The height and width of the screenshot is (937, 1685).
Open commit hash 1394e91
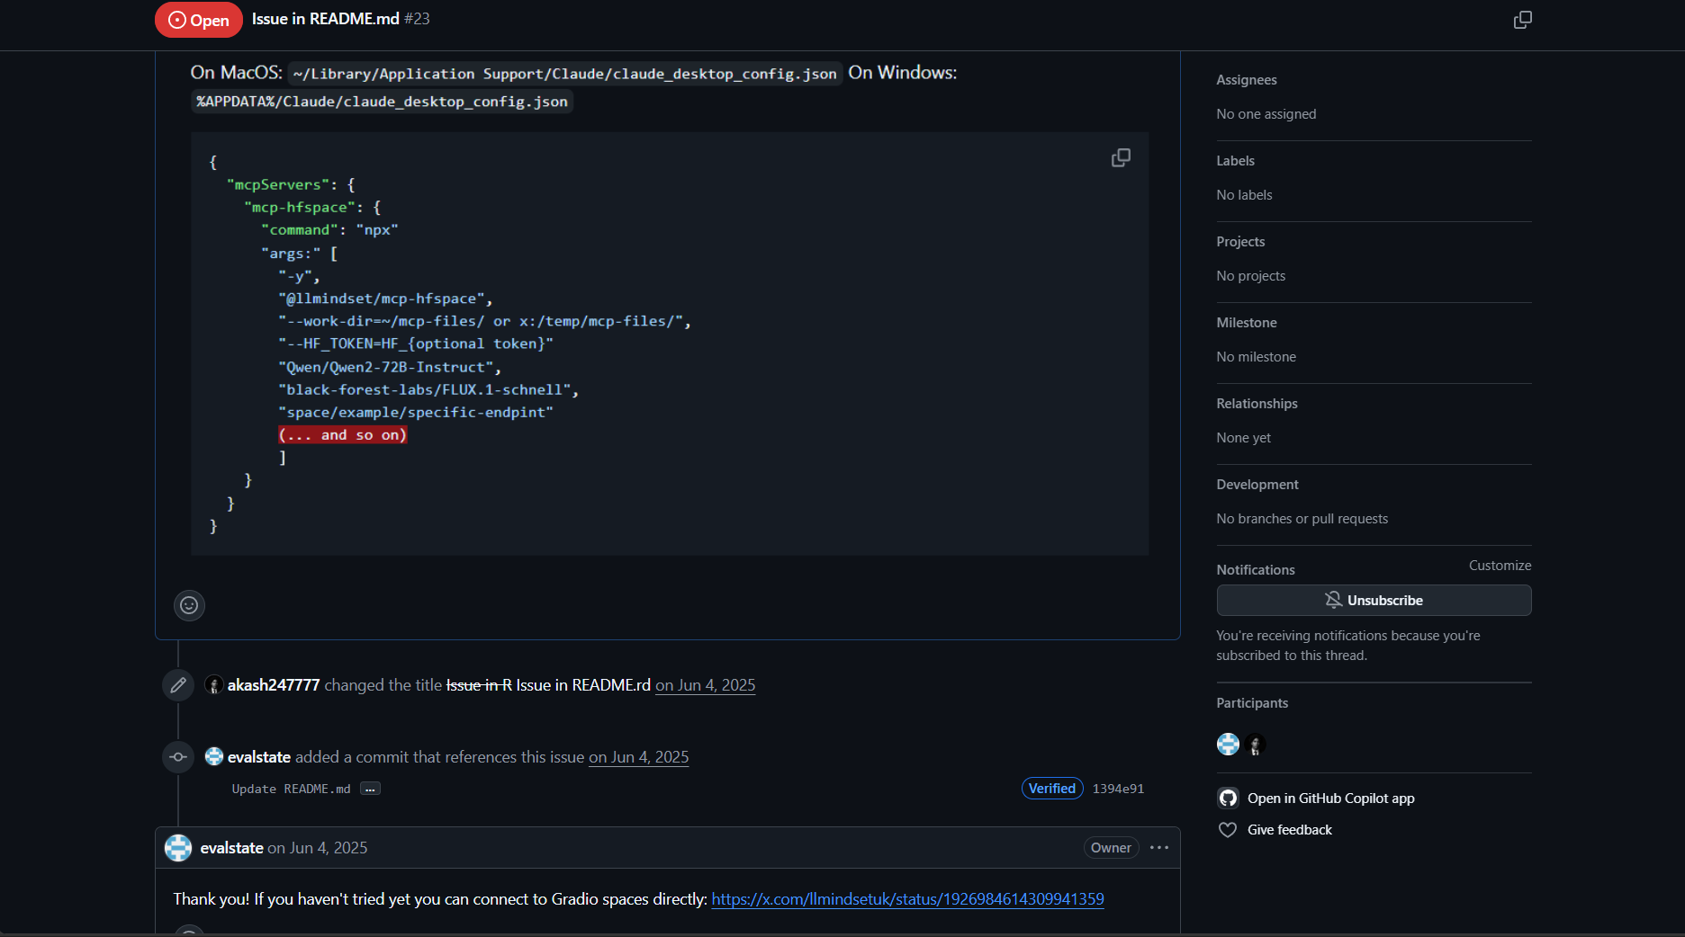[1118, 789]
